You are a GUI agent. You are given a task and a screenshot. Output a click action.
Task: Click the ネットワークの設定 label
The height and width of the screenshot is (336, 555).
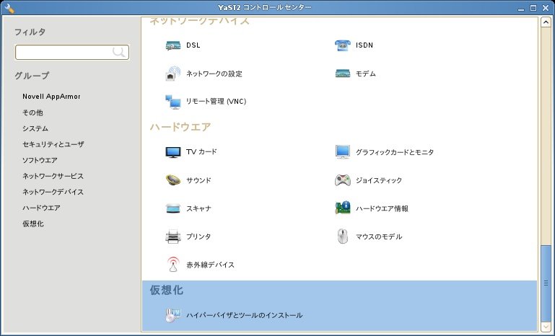214,74
